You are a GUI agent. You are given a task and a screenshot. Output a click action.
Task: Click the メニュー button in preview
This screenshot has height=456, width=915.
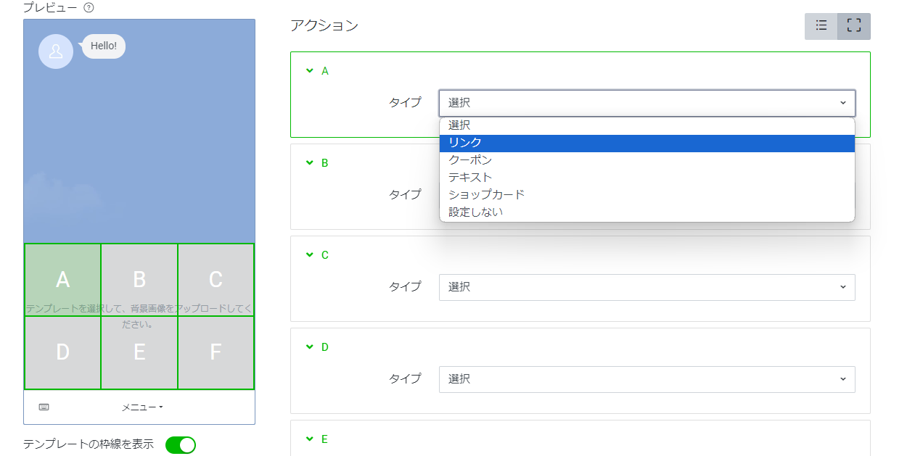tap(141, 407)
